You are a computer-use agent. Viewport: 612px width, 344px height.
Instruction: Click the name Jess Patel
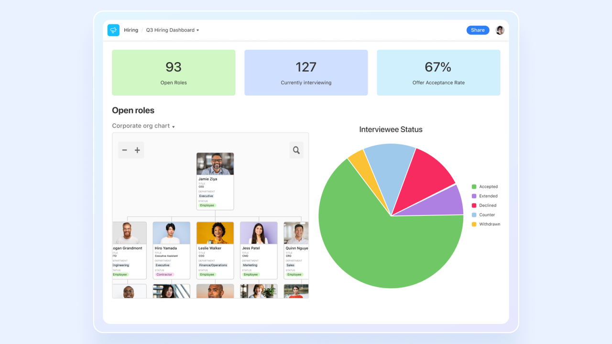click(251, 248)
